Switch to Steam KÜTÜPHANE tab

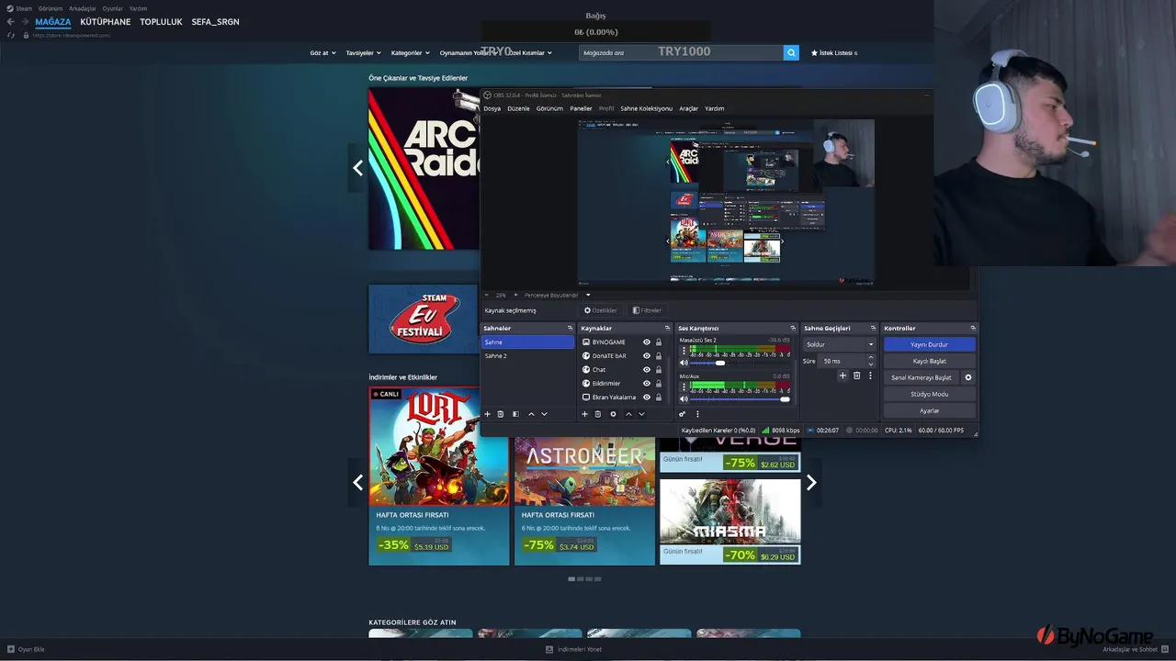106,22
